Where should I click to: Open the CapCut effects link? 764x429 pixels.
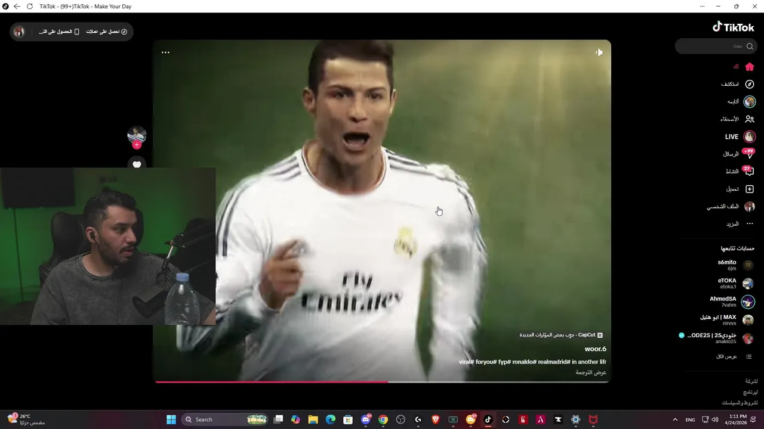561,335
